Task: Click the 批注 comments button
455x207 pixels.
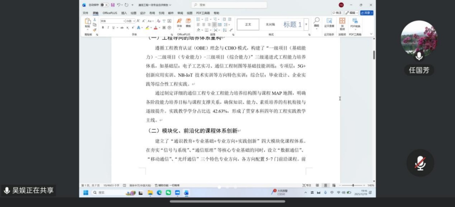Action: click(x=337, y=13)
